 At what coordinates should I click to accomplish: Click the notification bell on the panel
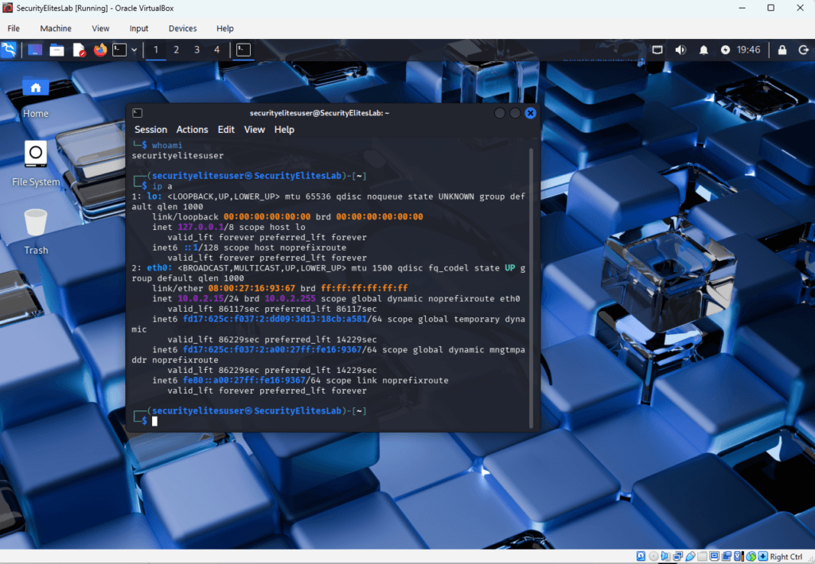click(x=704, y=49)
